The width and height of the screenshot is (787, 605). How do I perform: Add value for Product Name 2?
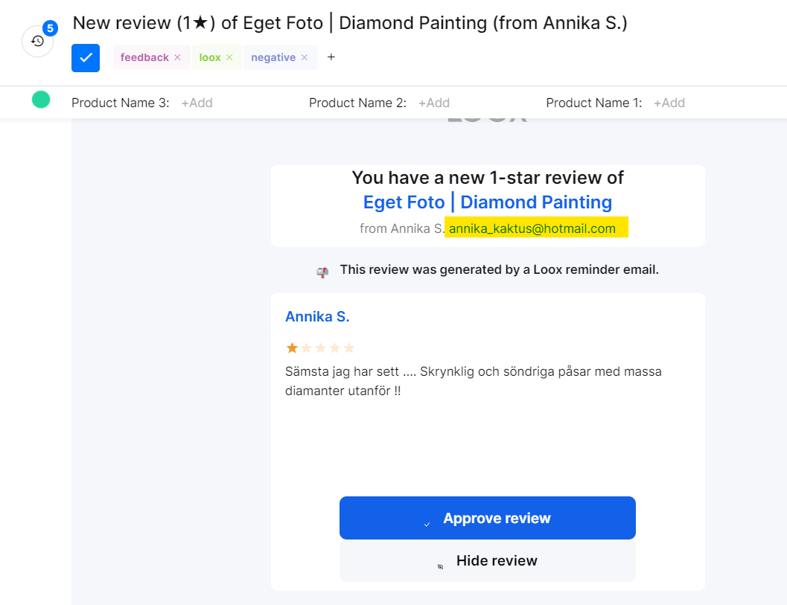pyautogui.click(x=433, y=103)
